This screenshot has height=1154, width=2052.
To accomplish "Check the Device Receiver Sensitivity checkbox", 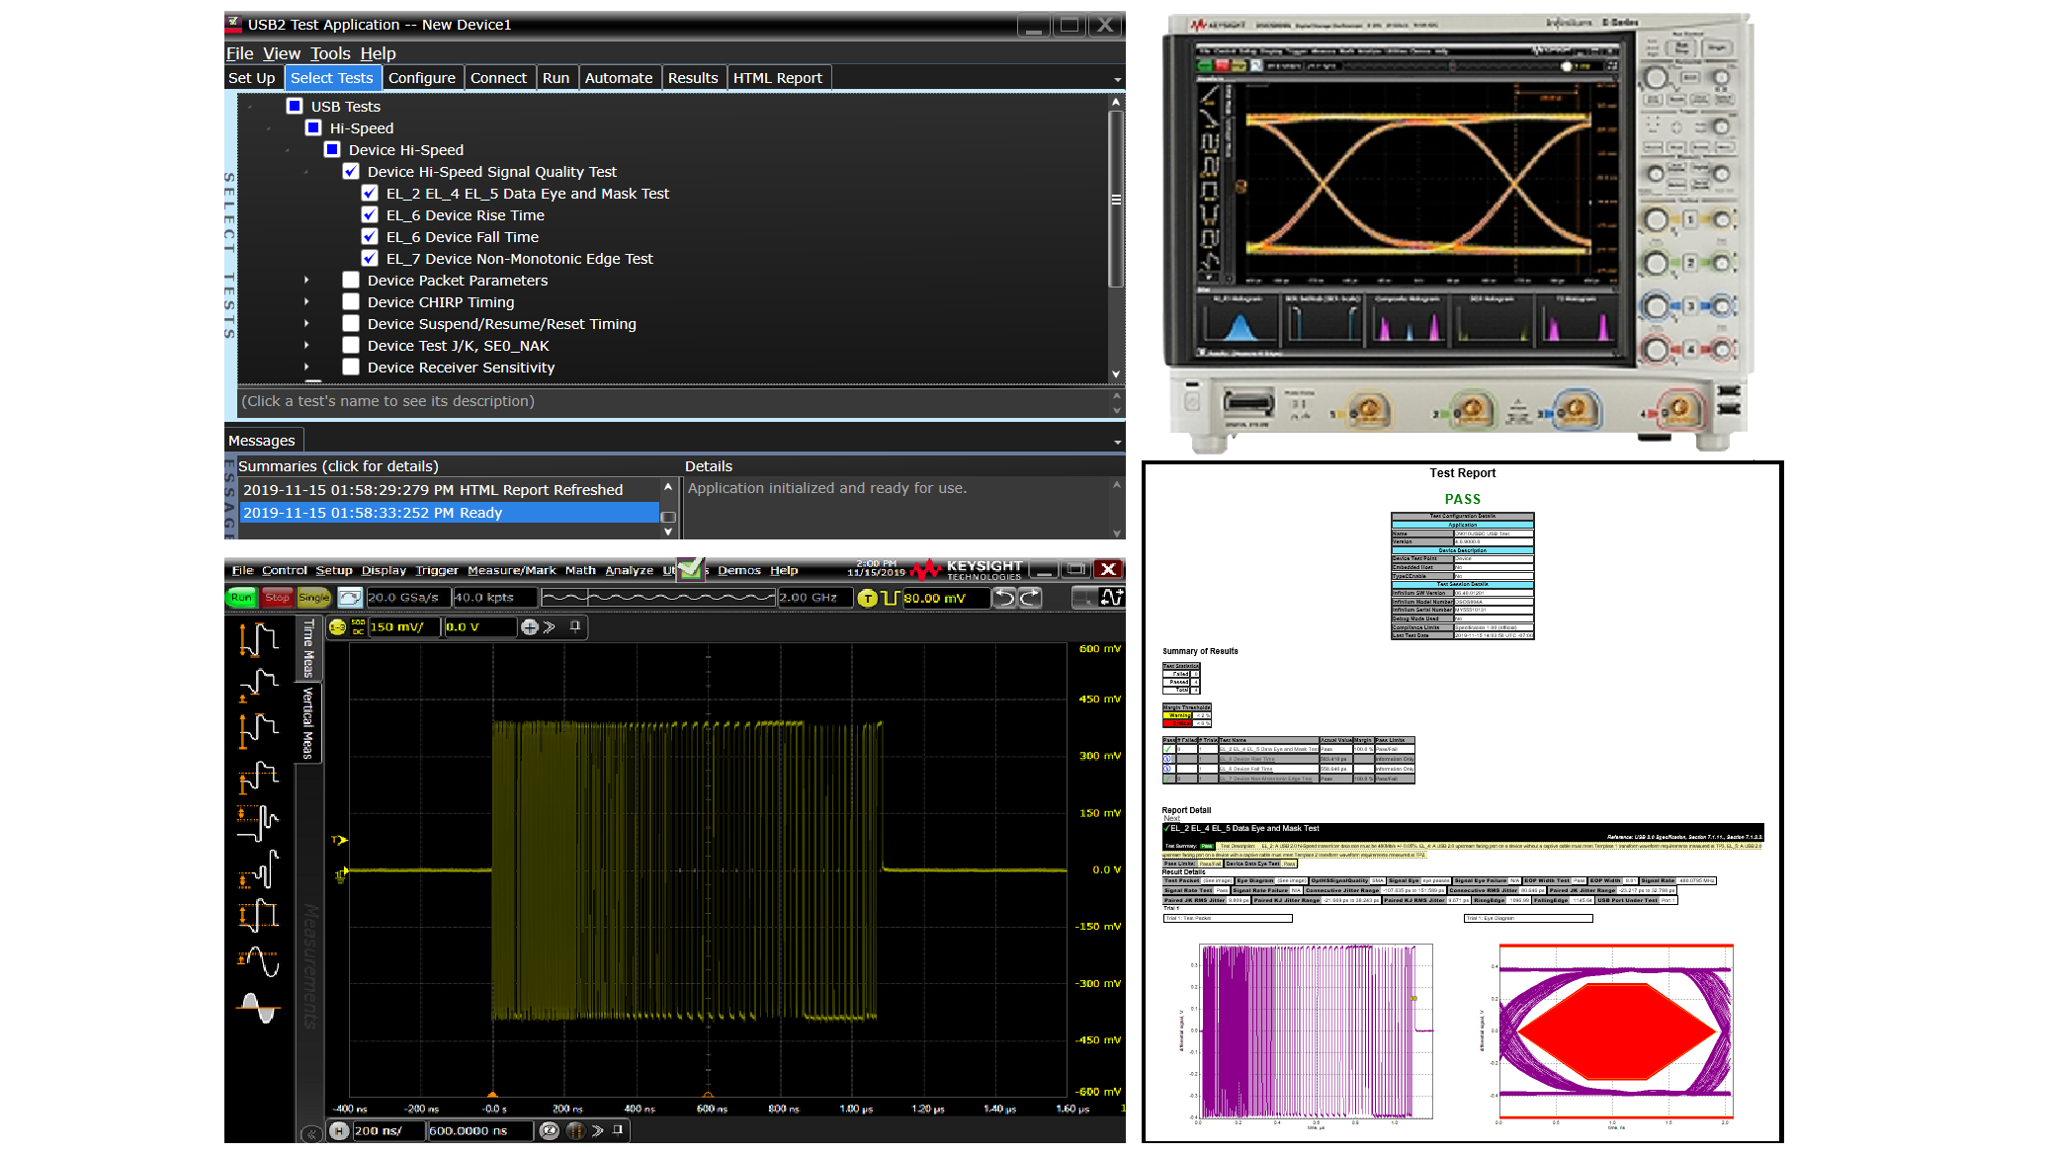I will point(351,368).
